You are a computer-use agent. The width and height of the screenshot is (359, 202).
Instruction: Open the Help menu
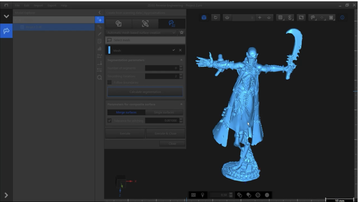64,6
